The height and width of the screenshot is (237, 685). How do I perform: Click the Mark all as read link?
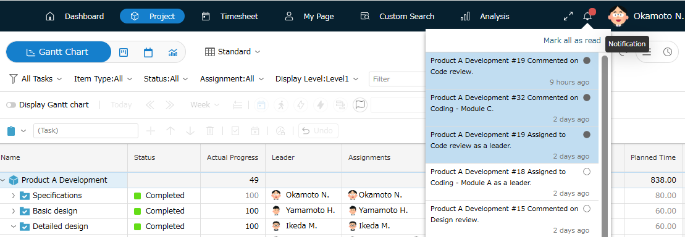[x=572, y=40]
